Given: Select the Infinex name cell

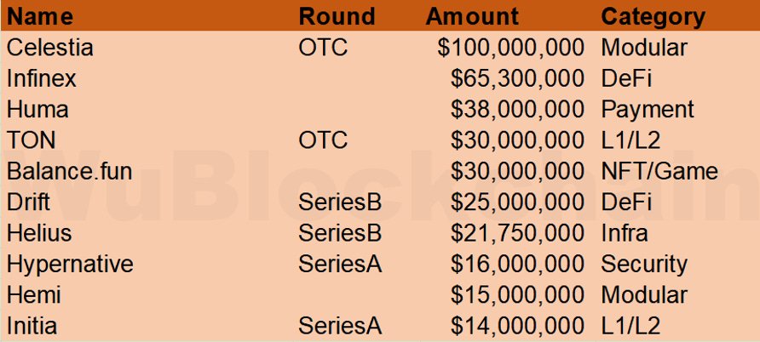Looking at the screenshot, I should (x=42, y=78).
